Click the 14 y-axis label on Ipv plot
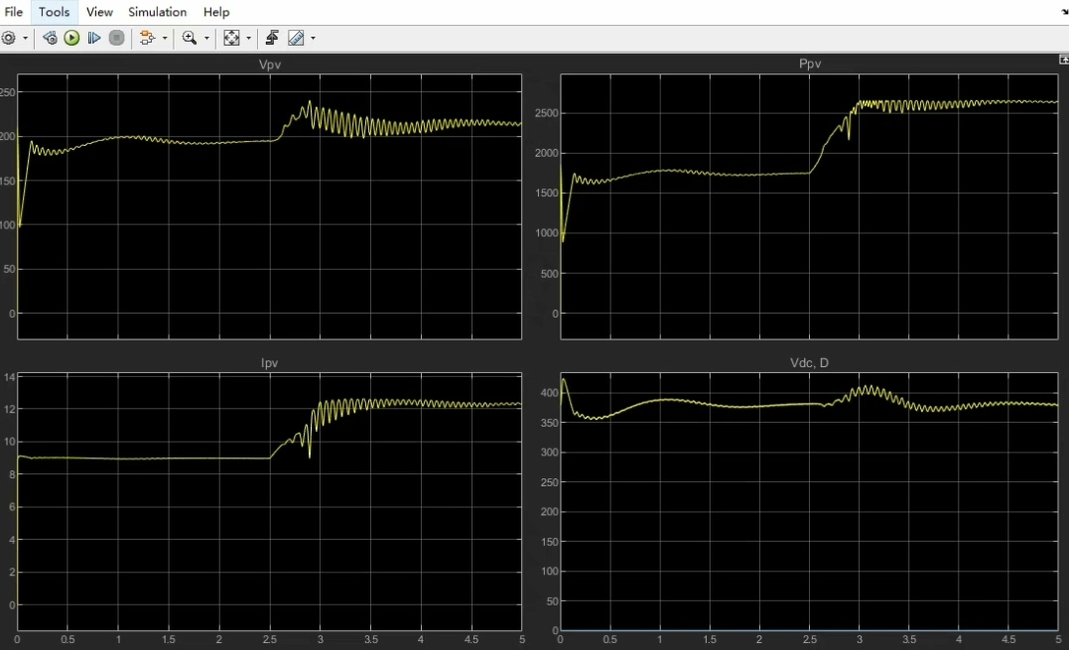This screenshot has width=1069, height=650. click(10, 376)
